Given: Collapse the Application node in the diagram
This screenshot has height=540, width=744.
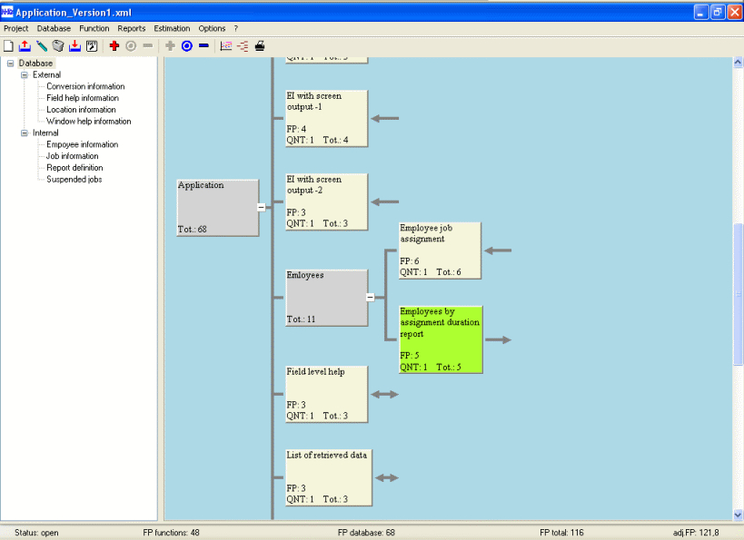Looking at the screenshot, I should pos(262,207).
